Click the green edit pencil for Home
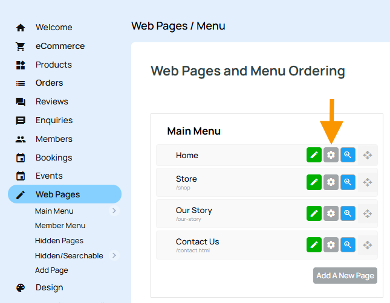 point(314,155)
